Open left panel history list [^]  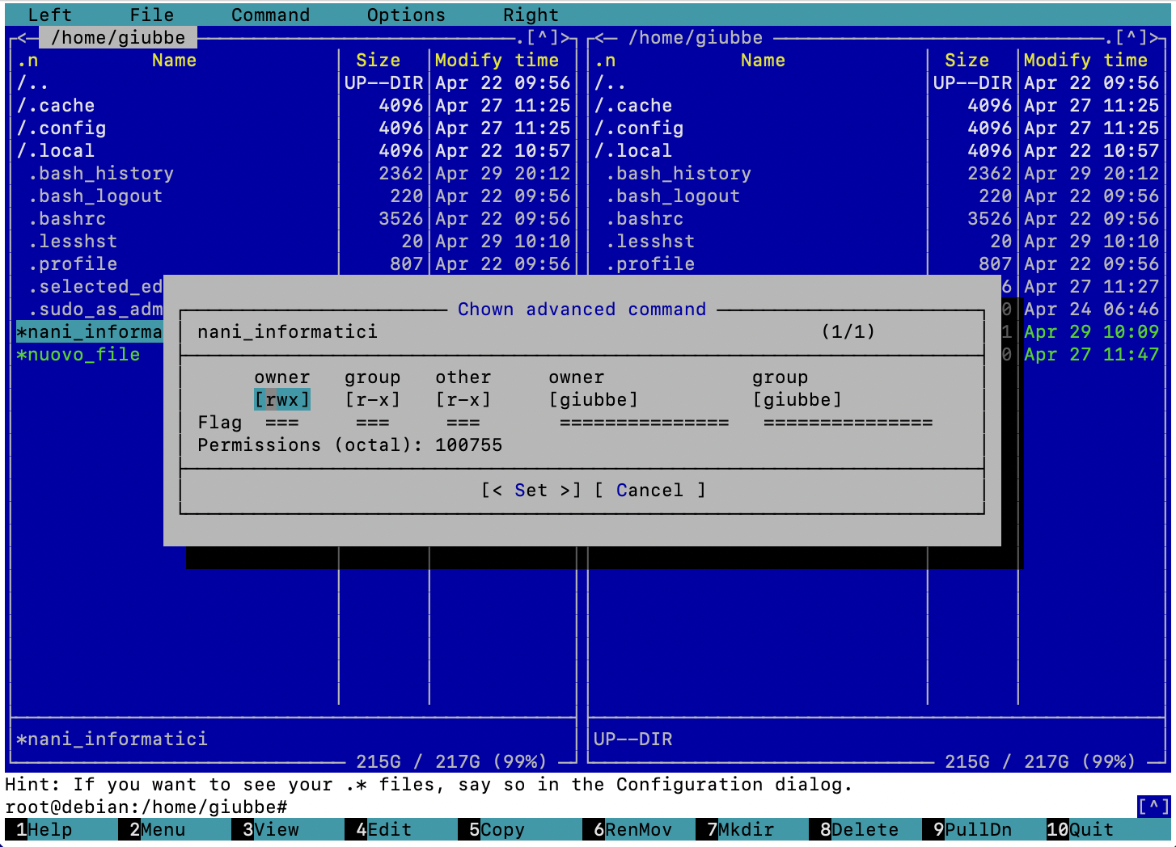click(x=542, y=37)
